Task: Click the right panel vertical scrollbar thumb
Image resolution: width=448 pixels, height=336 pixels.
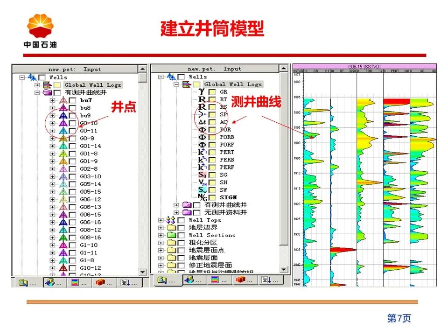Action: coord(283,159)
